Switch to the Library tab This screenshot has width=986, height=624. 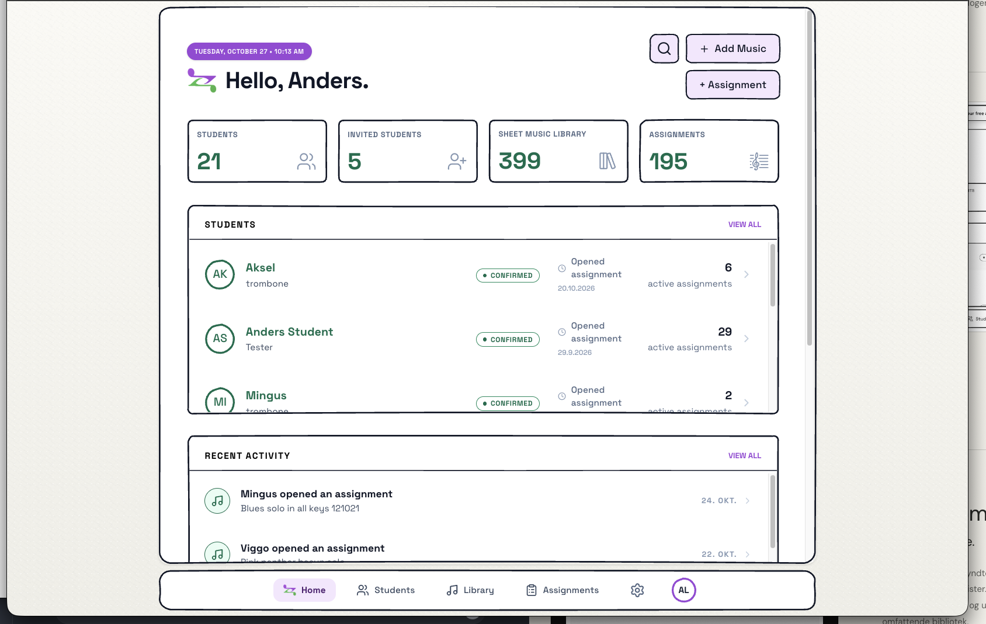point(470,590)
